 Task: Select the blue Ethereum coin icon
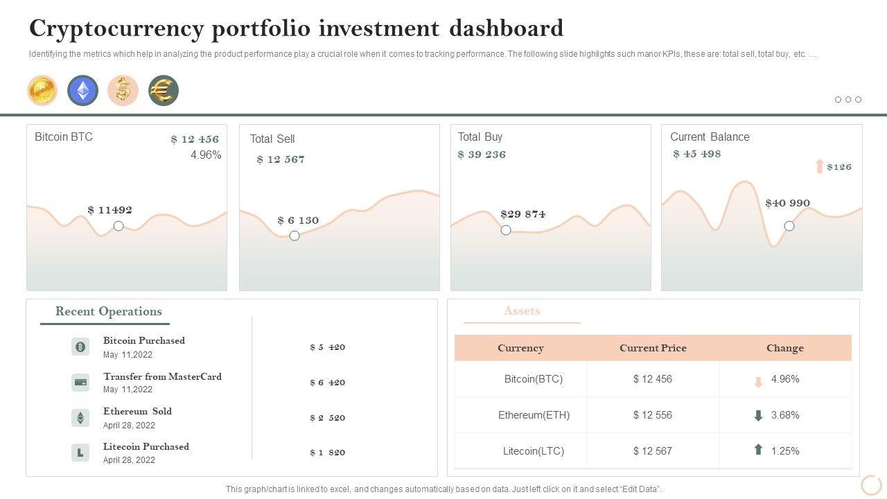coord(82,91)
